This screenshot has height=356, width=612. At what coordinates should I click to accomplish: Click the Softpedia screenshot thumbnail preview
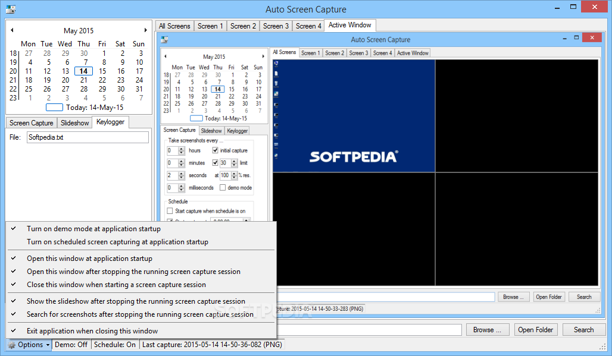[354, 116]
